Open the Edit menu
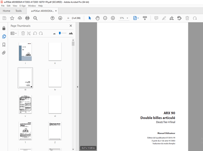 [9, 6]
